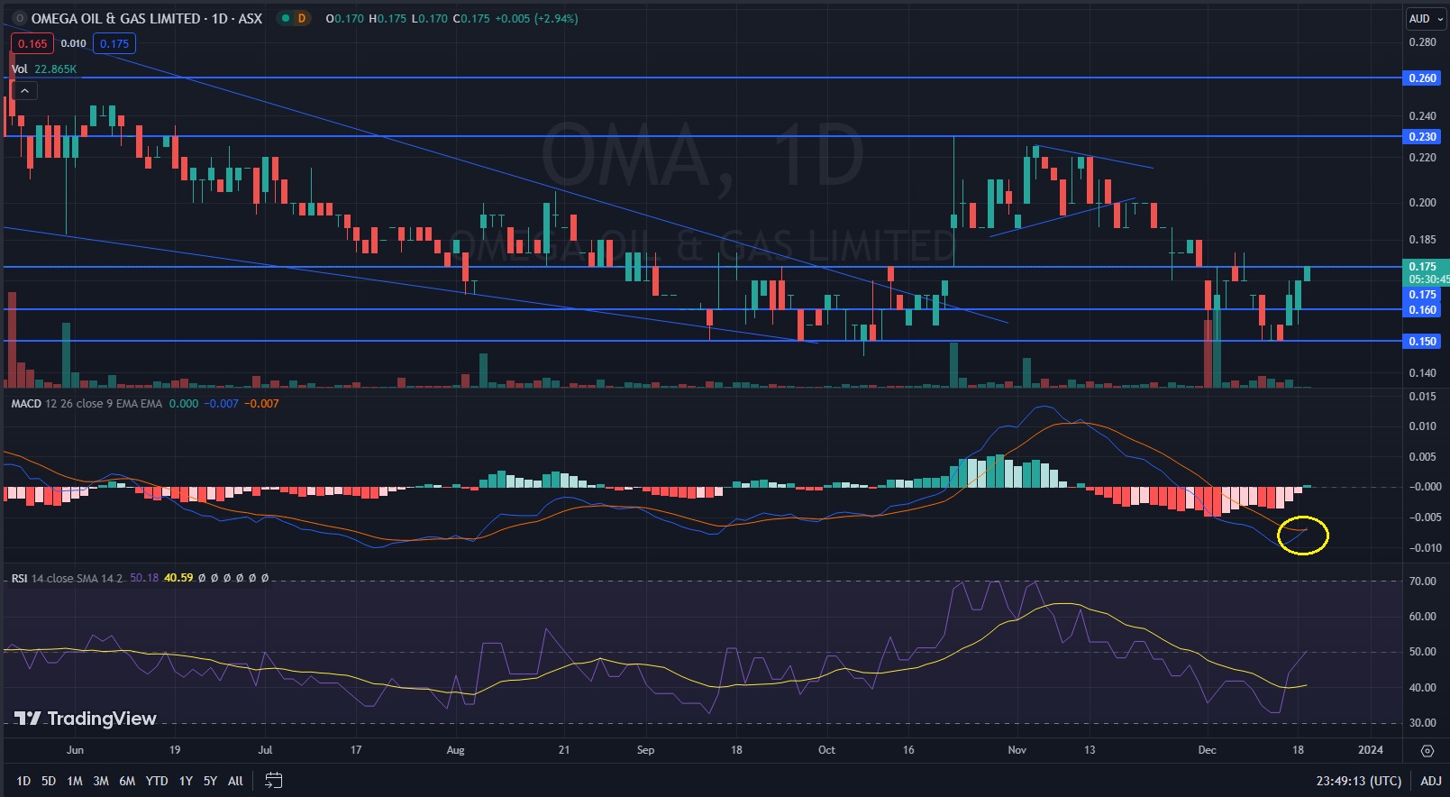The height and width of the screenshot is (797, 1450).
Task: Click the 0.015 MACD axis label
Action: click(x=1422, y=396)
